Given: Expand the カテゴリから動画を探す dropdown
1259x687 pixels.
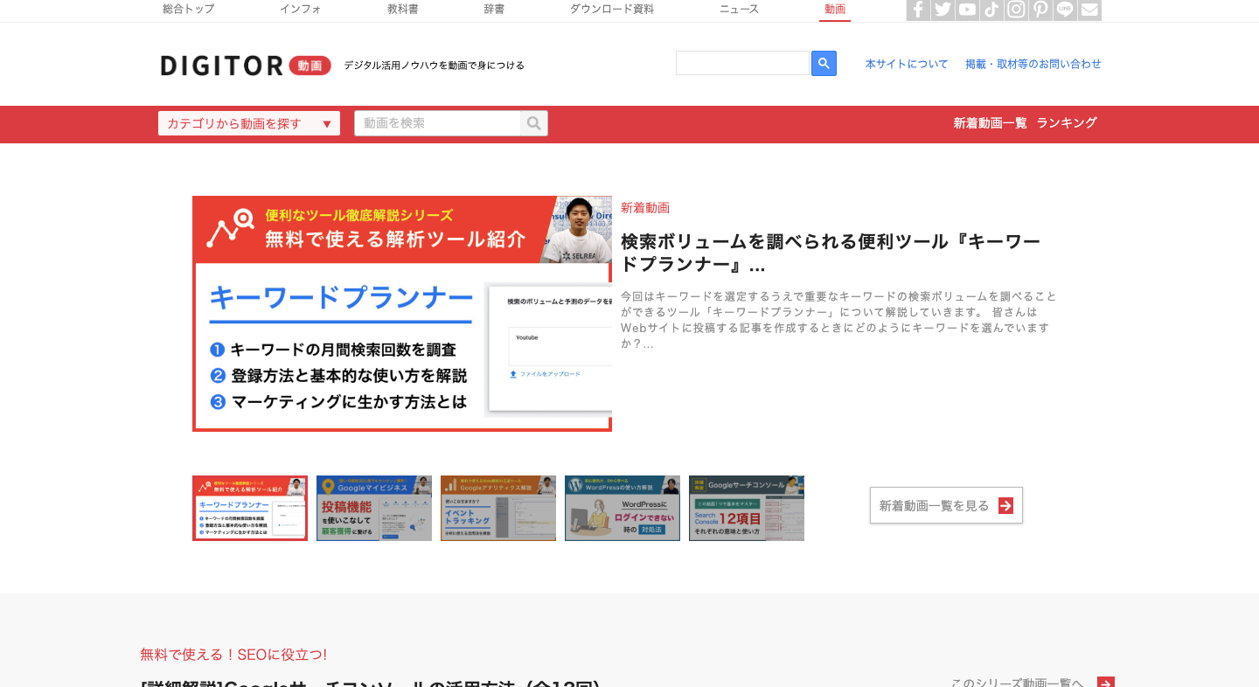Looking at the screenshot, I should [249, 123].
